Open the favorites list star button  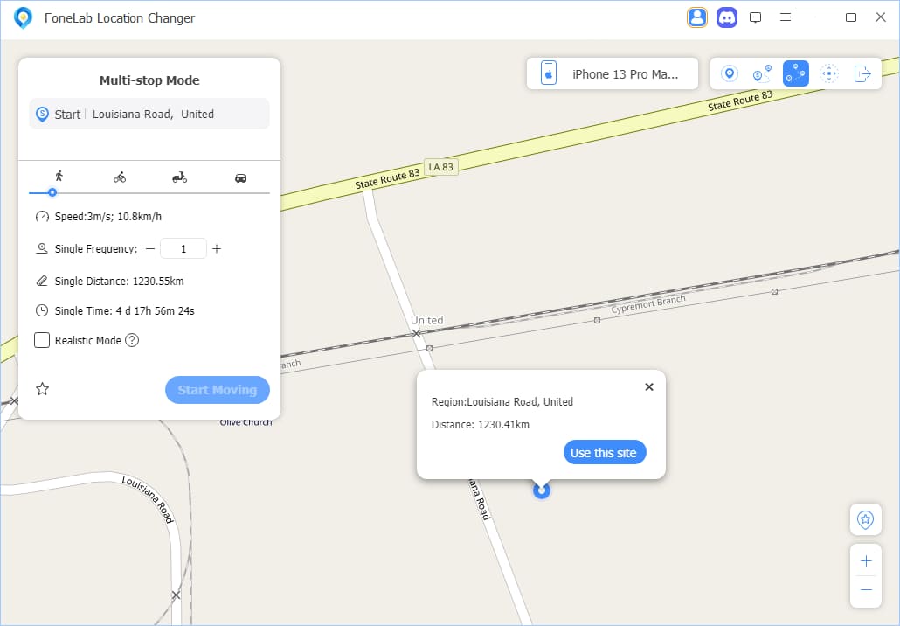866,519
